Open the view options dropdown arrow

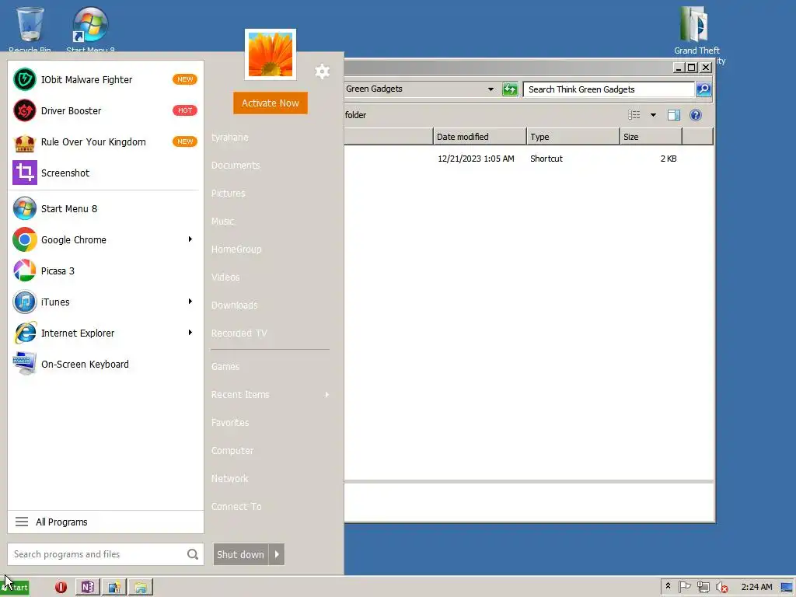pyautogui.click(x=653, y=115)
